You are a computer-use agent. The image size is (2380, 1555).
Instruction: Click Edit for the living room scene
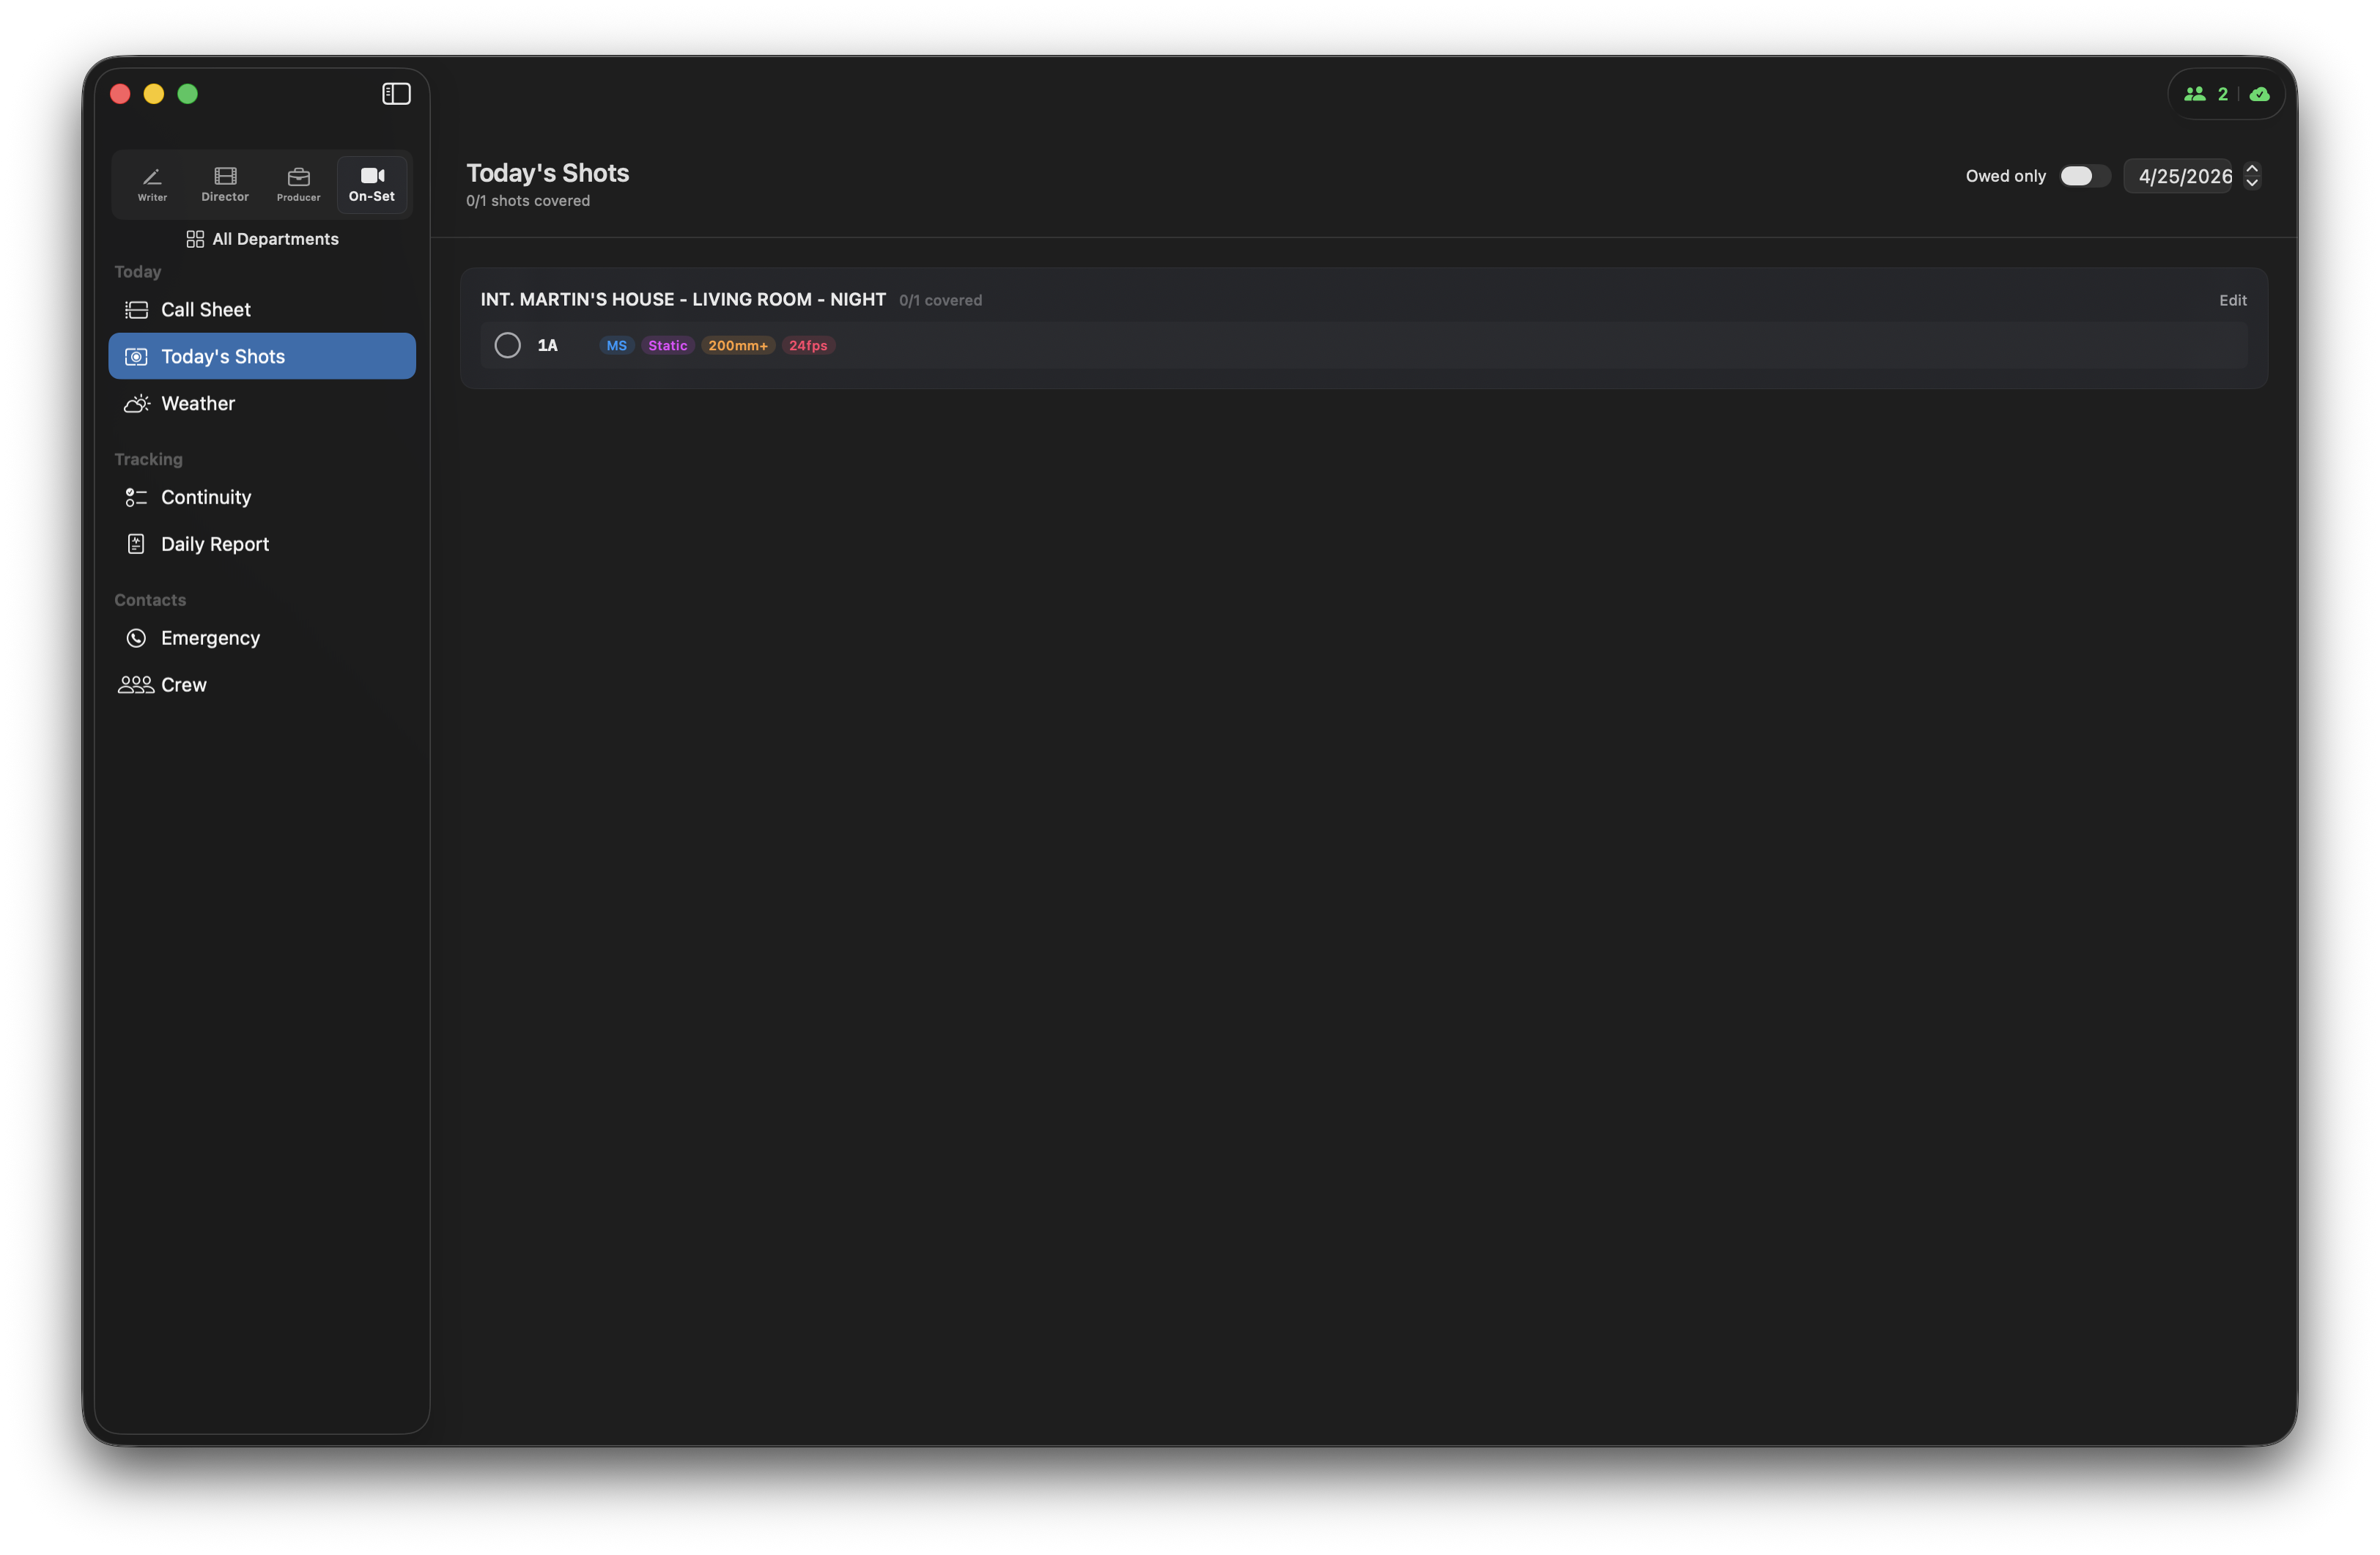click(x=2232, y=301)
